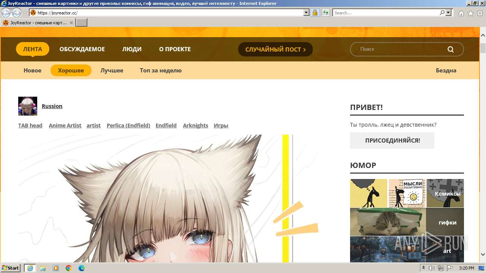Open the Endfield tag
Image resolution: width=486 pixels, height=273 pixels.
166,126
